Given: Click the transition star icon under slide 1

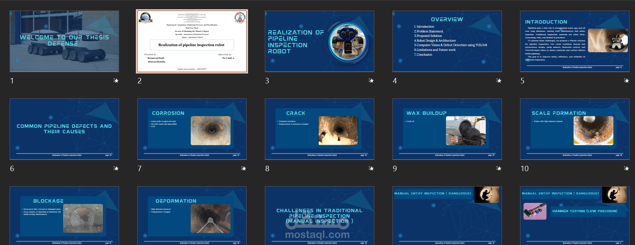Looking at the screenshot, I should click(x=116, y=81).
